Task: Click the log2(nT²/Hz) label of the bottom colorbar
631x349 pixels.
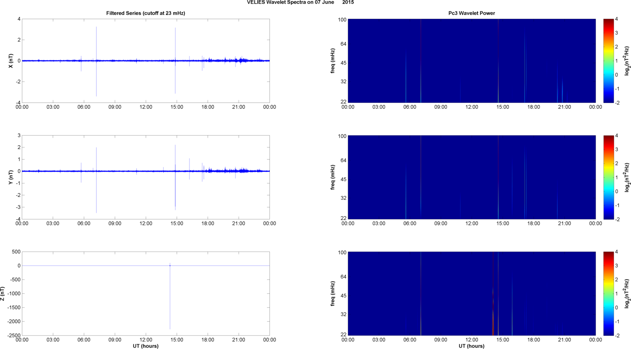Action: point(627,294)
